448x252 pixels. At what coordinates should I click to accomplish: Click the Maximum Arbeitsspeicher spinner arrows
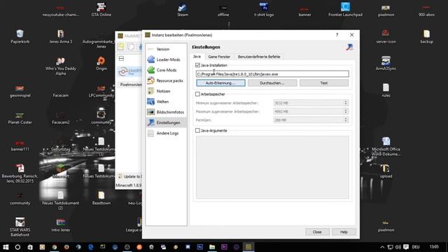tap(346, 111)
